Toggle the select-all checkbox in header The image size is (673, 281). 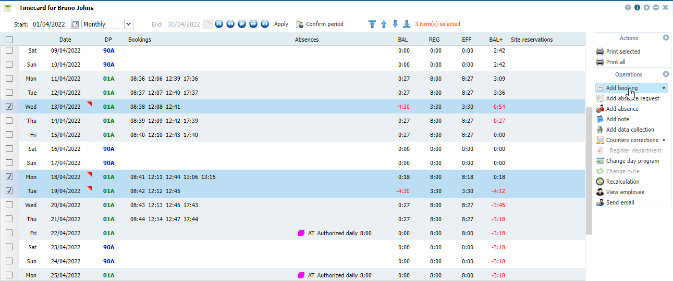pyautogui.click(x=9, y=40)
